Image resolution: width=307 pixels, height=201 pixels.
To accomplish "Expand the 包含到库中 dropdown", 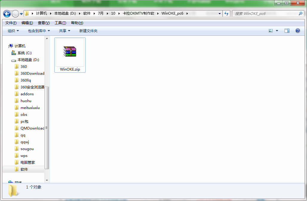I will (x=39, y=31).
